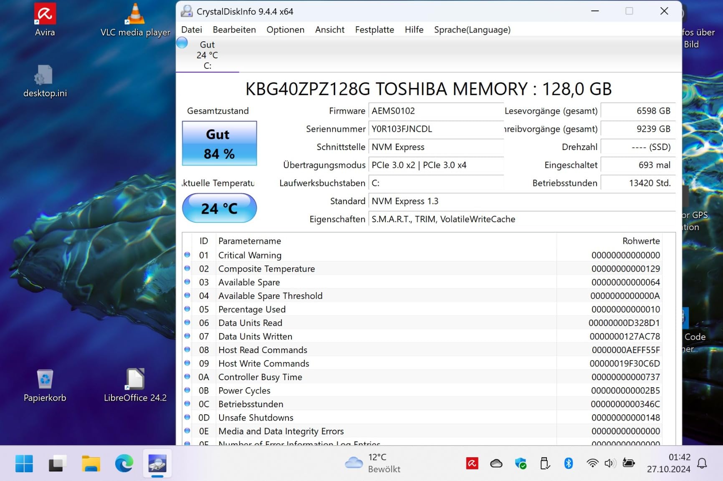Viewport: 723px width, 481px height.
Task: Click the Gut 84 % health status button
Action: [x=219, y=144]
